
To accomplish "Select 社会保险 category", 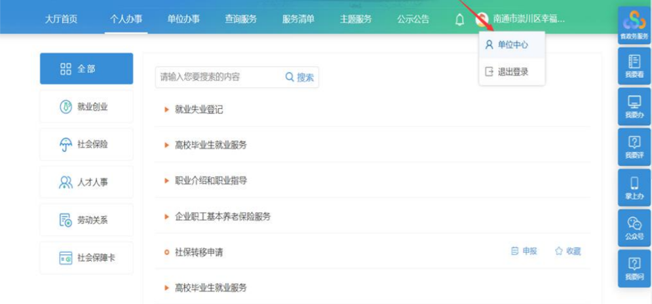I will tap(86, 144).
